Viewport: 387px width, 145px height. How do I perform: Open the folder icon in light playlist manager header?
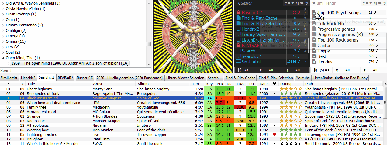coord(379,3)
